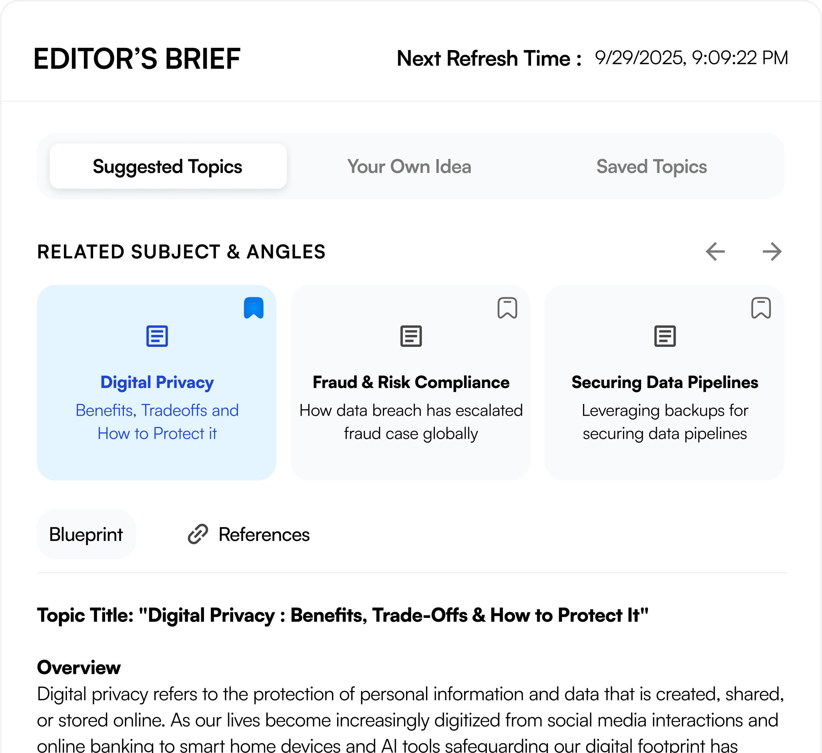Click the Digital Privacy document icon

[157, 336]
